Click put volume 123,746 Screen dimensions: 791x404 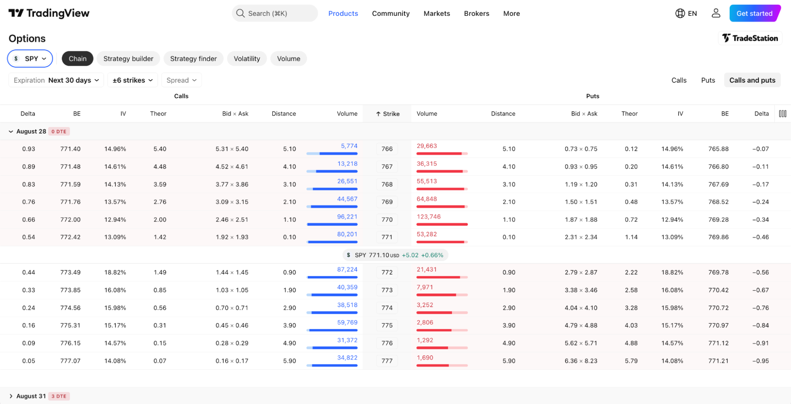coord(429,216)
